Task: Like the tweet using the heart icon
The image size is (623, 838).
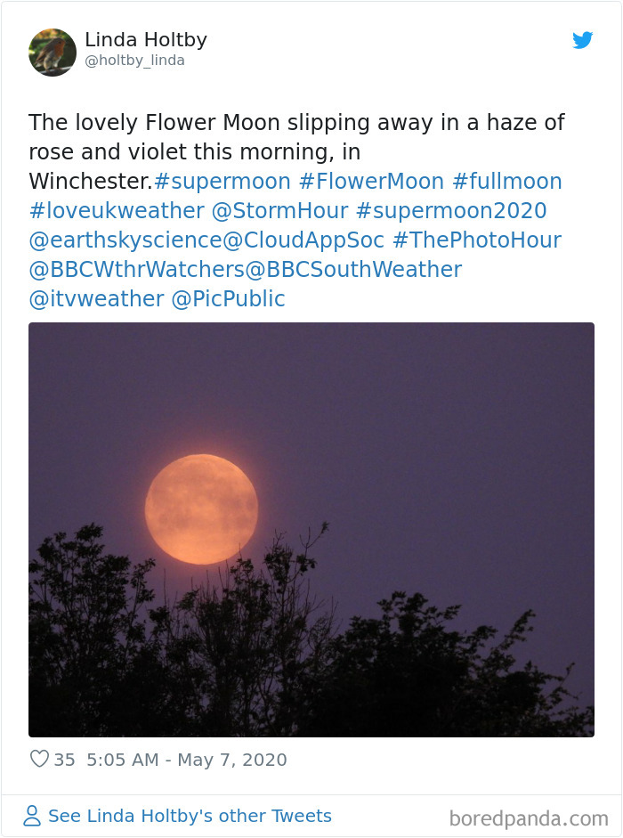Action: 39,760
